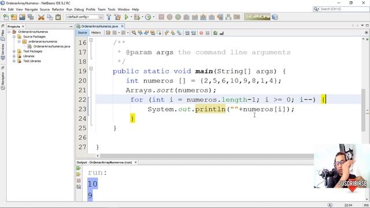Click the Shift Line Right icon
The image size is (370, 208).
click(x=194, y=33)
